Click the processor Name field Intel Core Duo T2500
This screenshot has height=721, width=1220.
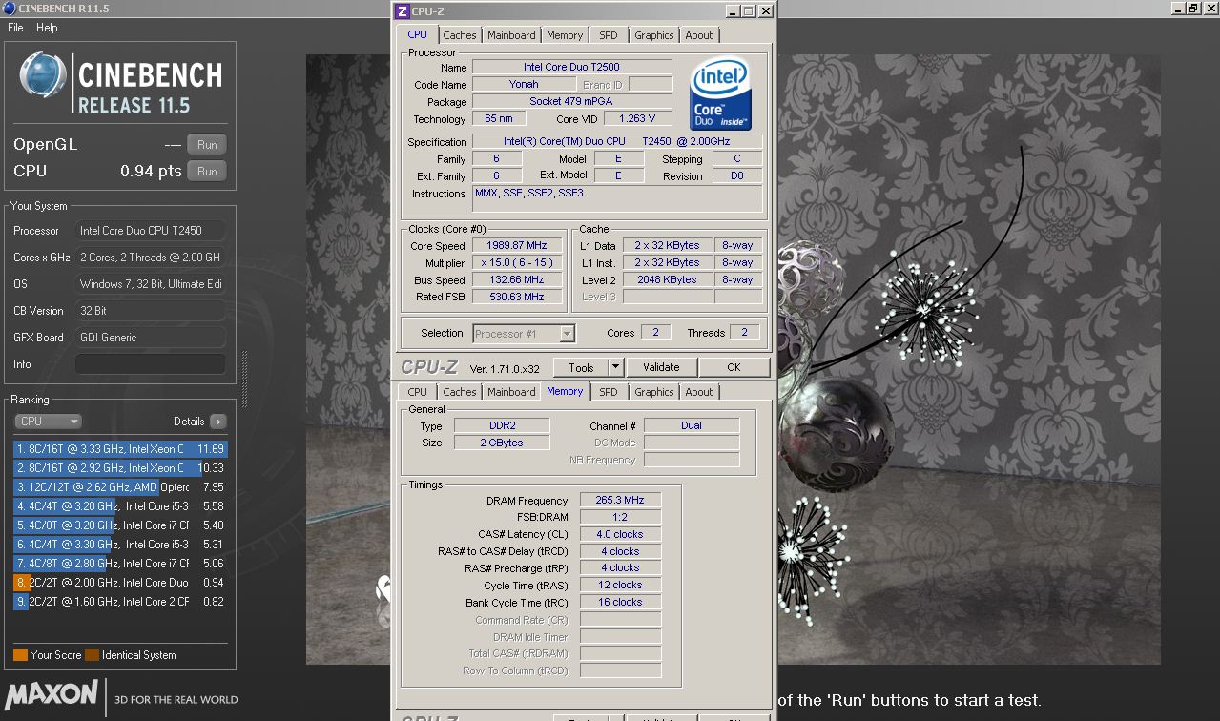click(x=571, y=68)
